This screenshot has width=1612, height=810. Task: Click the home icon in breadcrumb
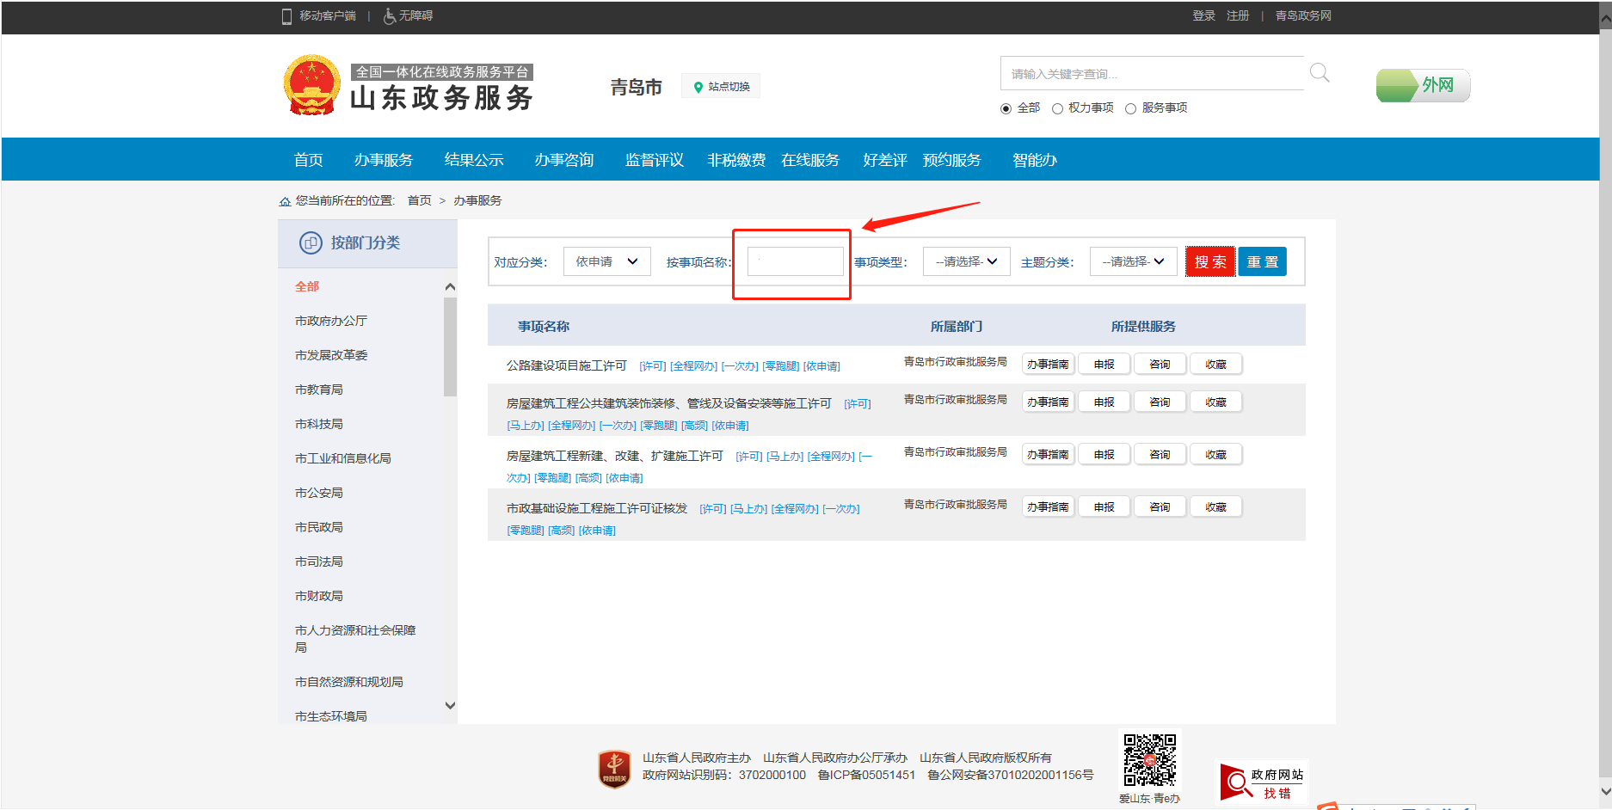point(285,201)
